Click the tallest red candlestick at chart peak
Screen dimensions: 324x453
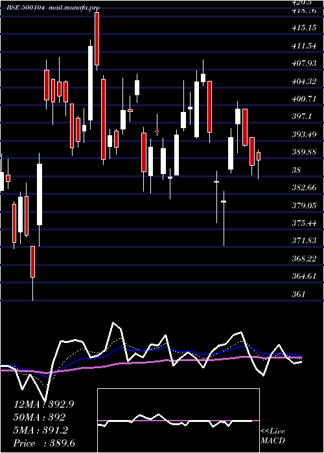click(x=97, y=39)
